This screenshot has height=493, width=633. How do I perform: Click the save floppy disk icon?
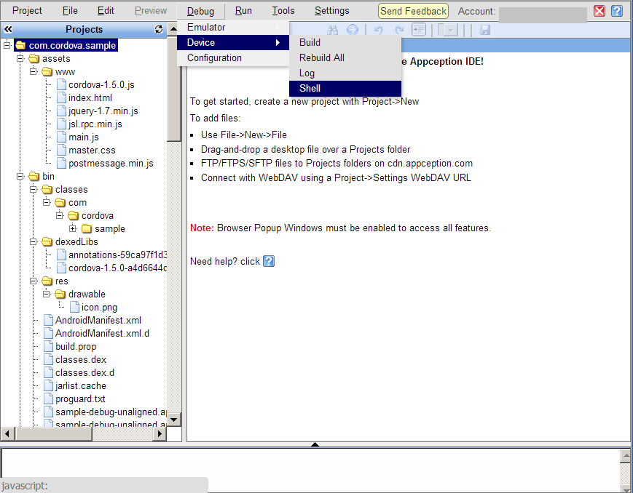point(485,30)
